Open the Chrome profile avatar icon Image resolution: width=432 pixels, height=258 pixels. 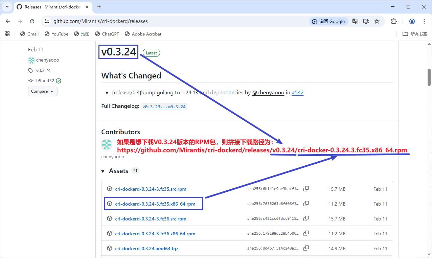pos(412,21)
